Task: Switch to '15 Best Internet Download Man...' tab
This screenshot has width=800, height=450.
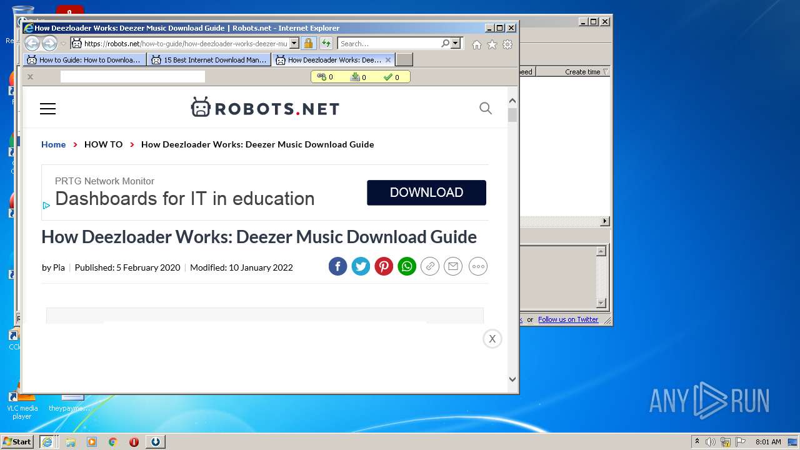Action: click(x=209, y=60)
